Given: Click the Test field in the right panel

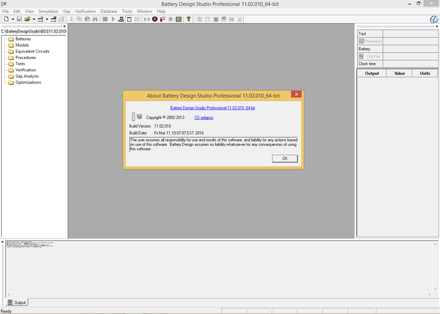Looking at the screenshot, I should 411,34.
